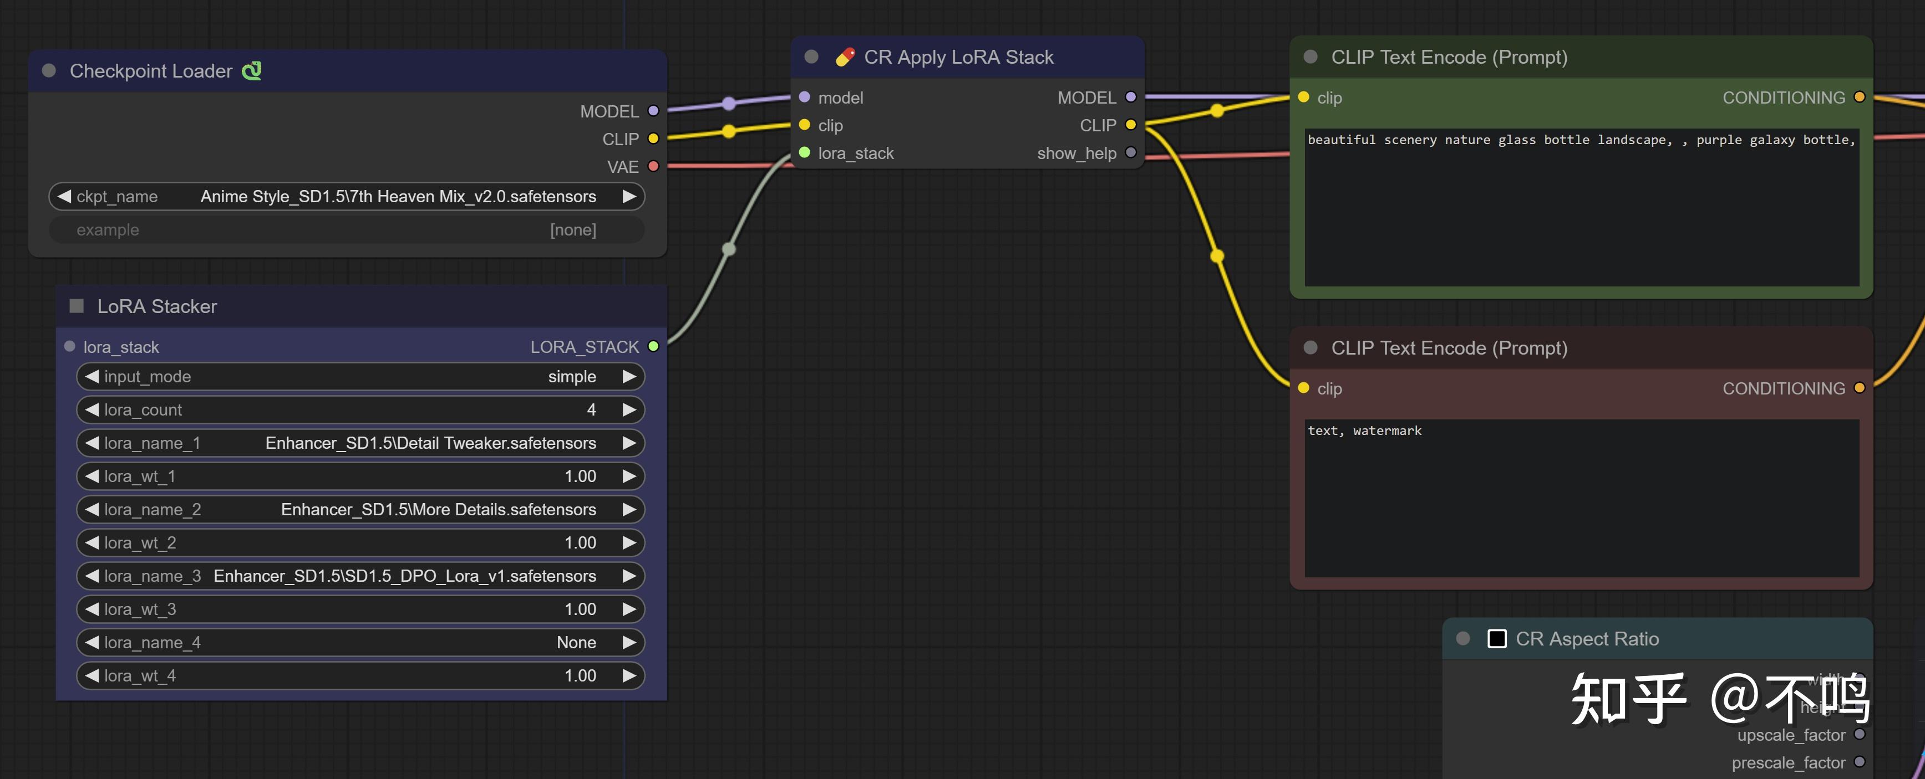
Task: Collapse the negative CLIP Text Encode node
Action: [1310, 348]
